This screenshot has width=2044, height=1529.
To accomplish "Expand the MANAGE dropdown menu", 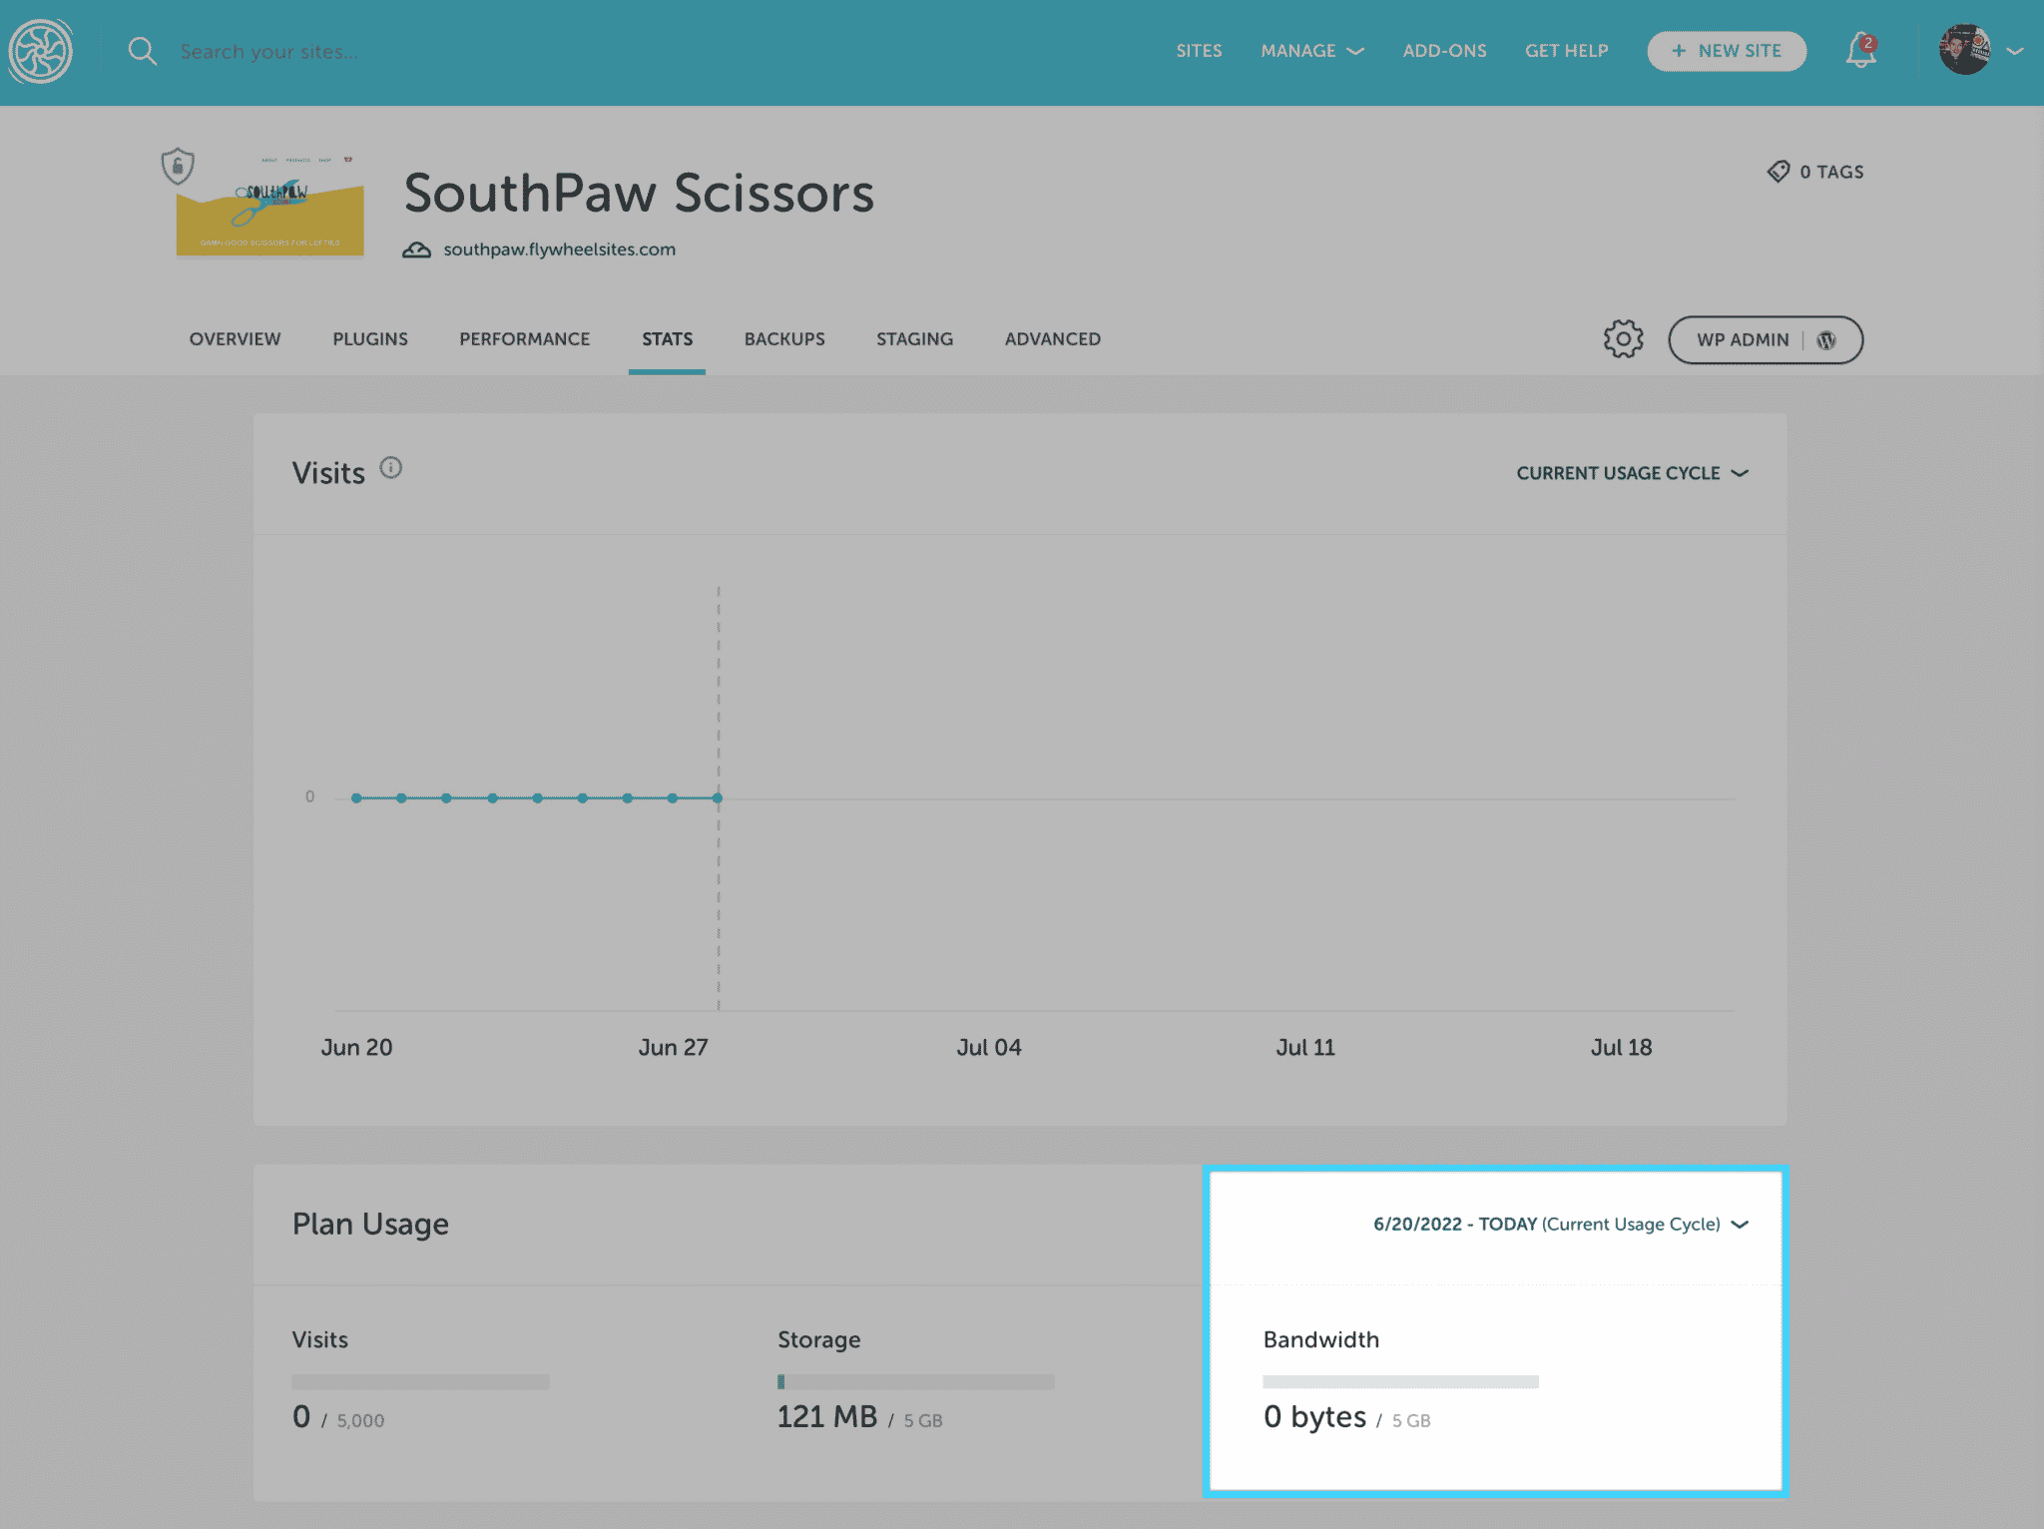I will (1312, 51).
